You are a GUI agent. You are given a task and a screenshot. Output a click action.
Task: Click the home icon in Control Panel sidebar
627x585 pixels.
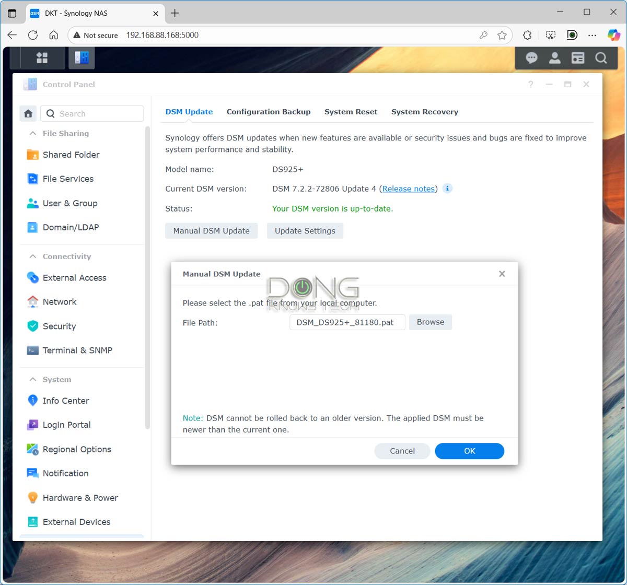pos(28,113)
